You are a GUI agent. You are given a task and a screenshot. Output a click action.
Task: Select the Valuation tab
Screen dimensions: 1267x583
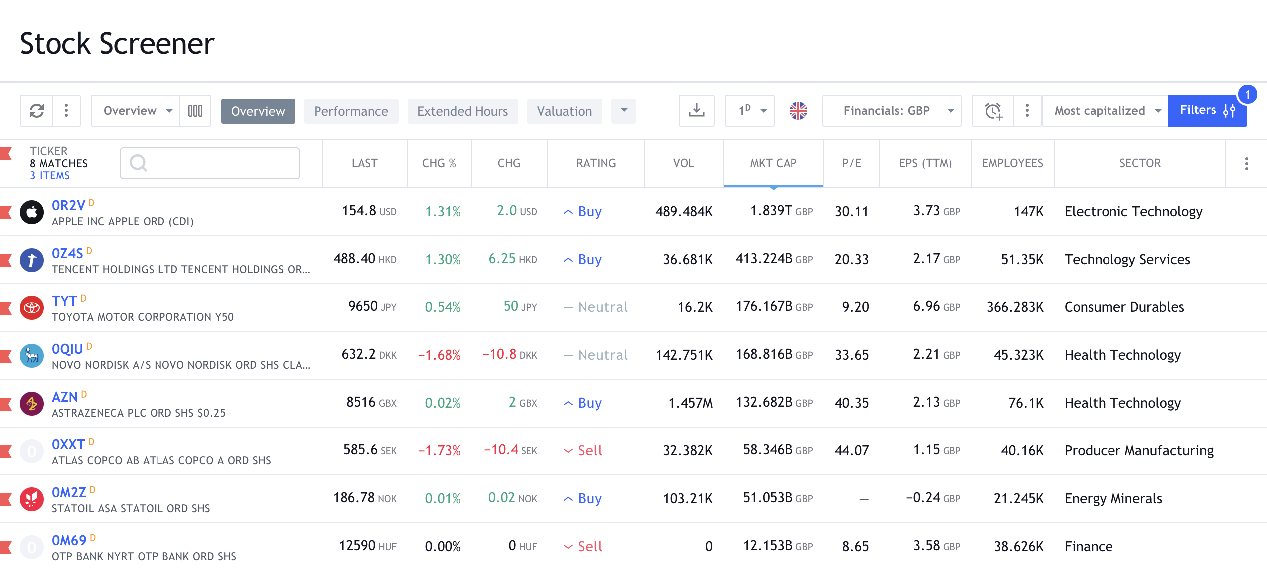(x=564, y=111)
